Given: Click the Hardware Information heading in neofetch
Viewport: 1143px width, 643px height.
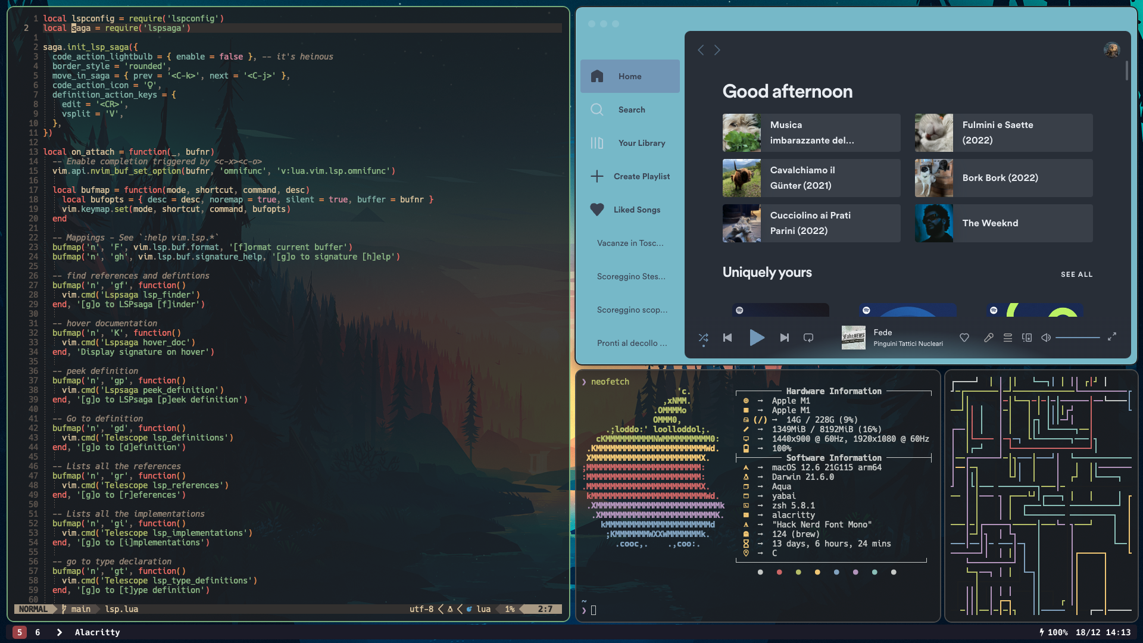Looking at the screenshot, I should [833, 391].
